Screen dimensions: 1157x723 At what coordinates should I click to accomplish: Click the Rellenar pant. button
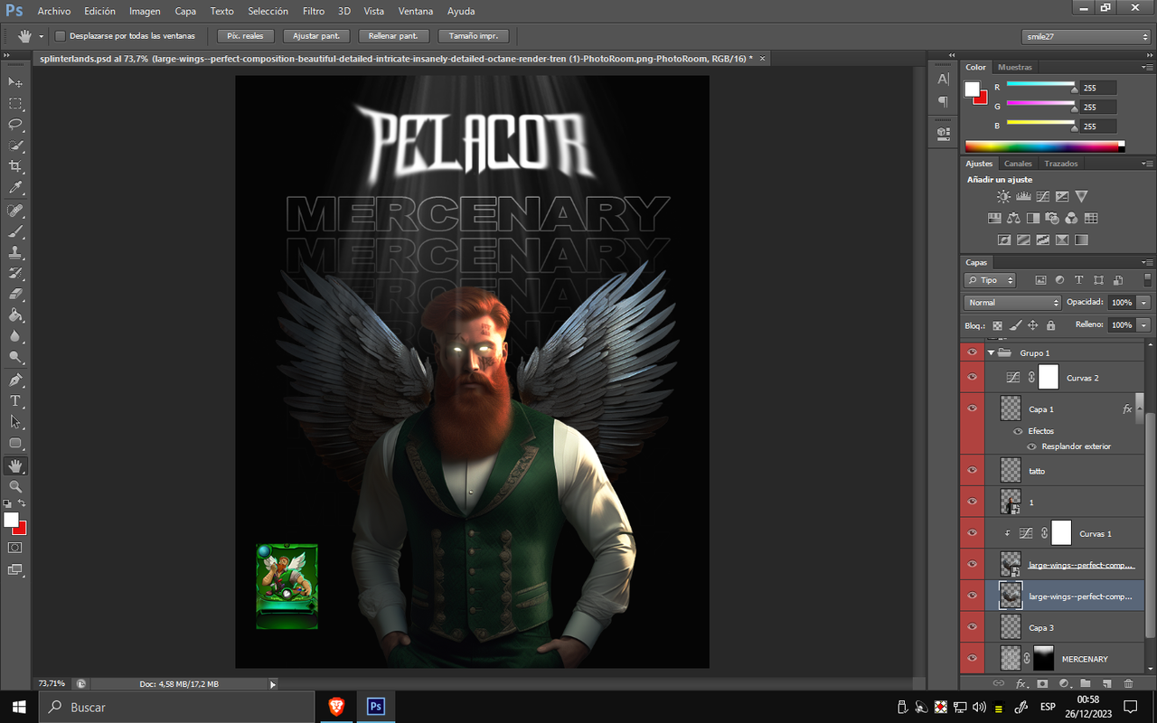pos(393,36)
